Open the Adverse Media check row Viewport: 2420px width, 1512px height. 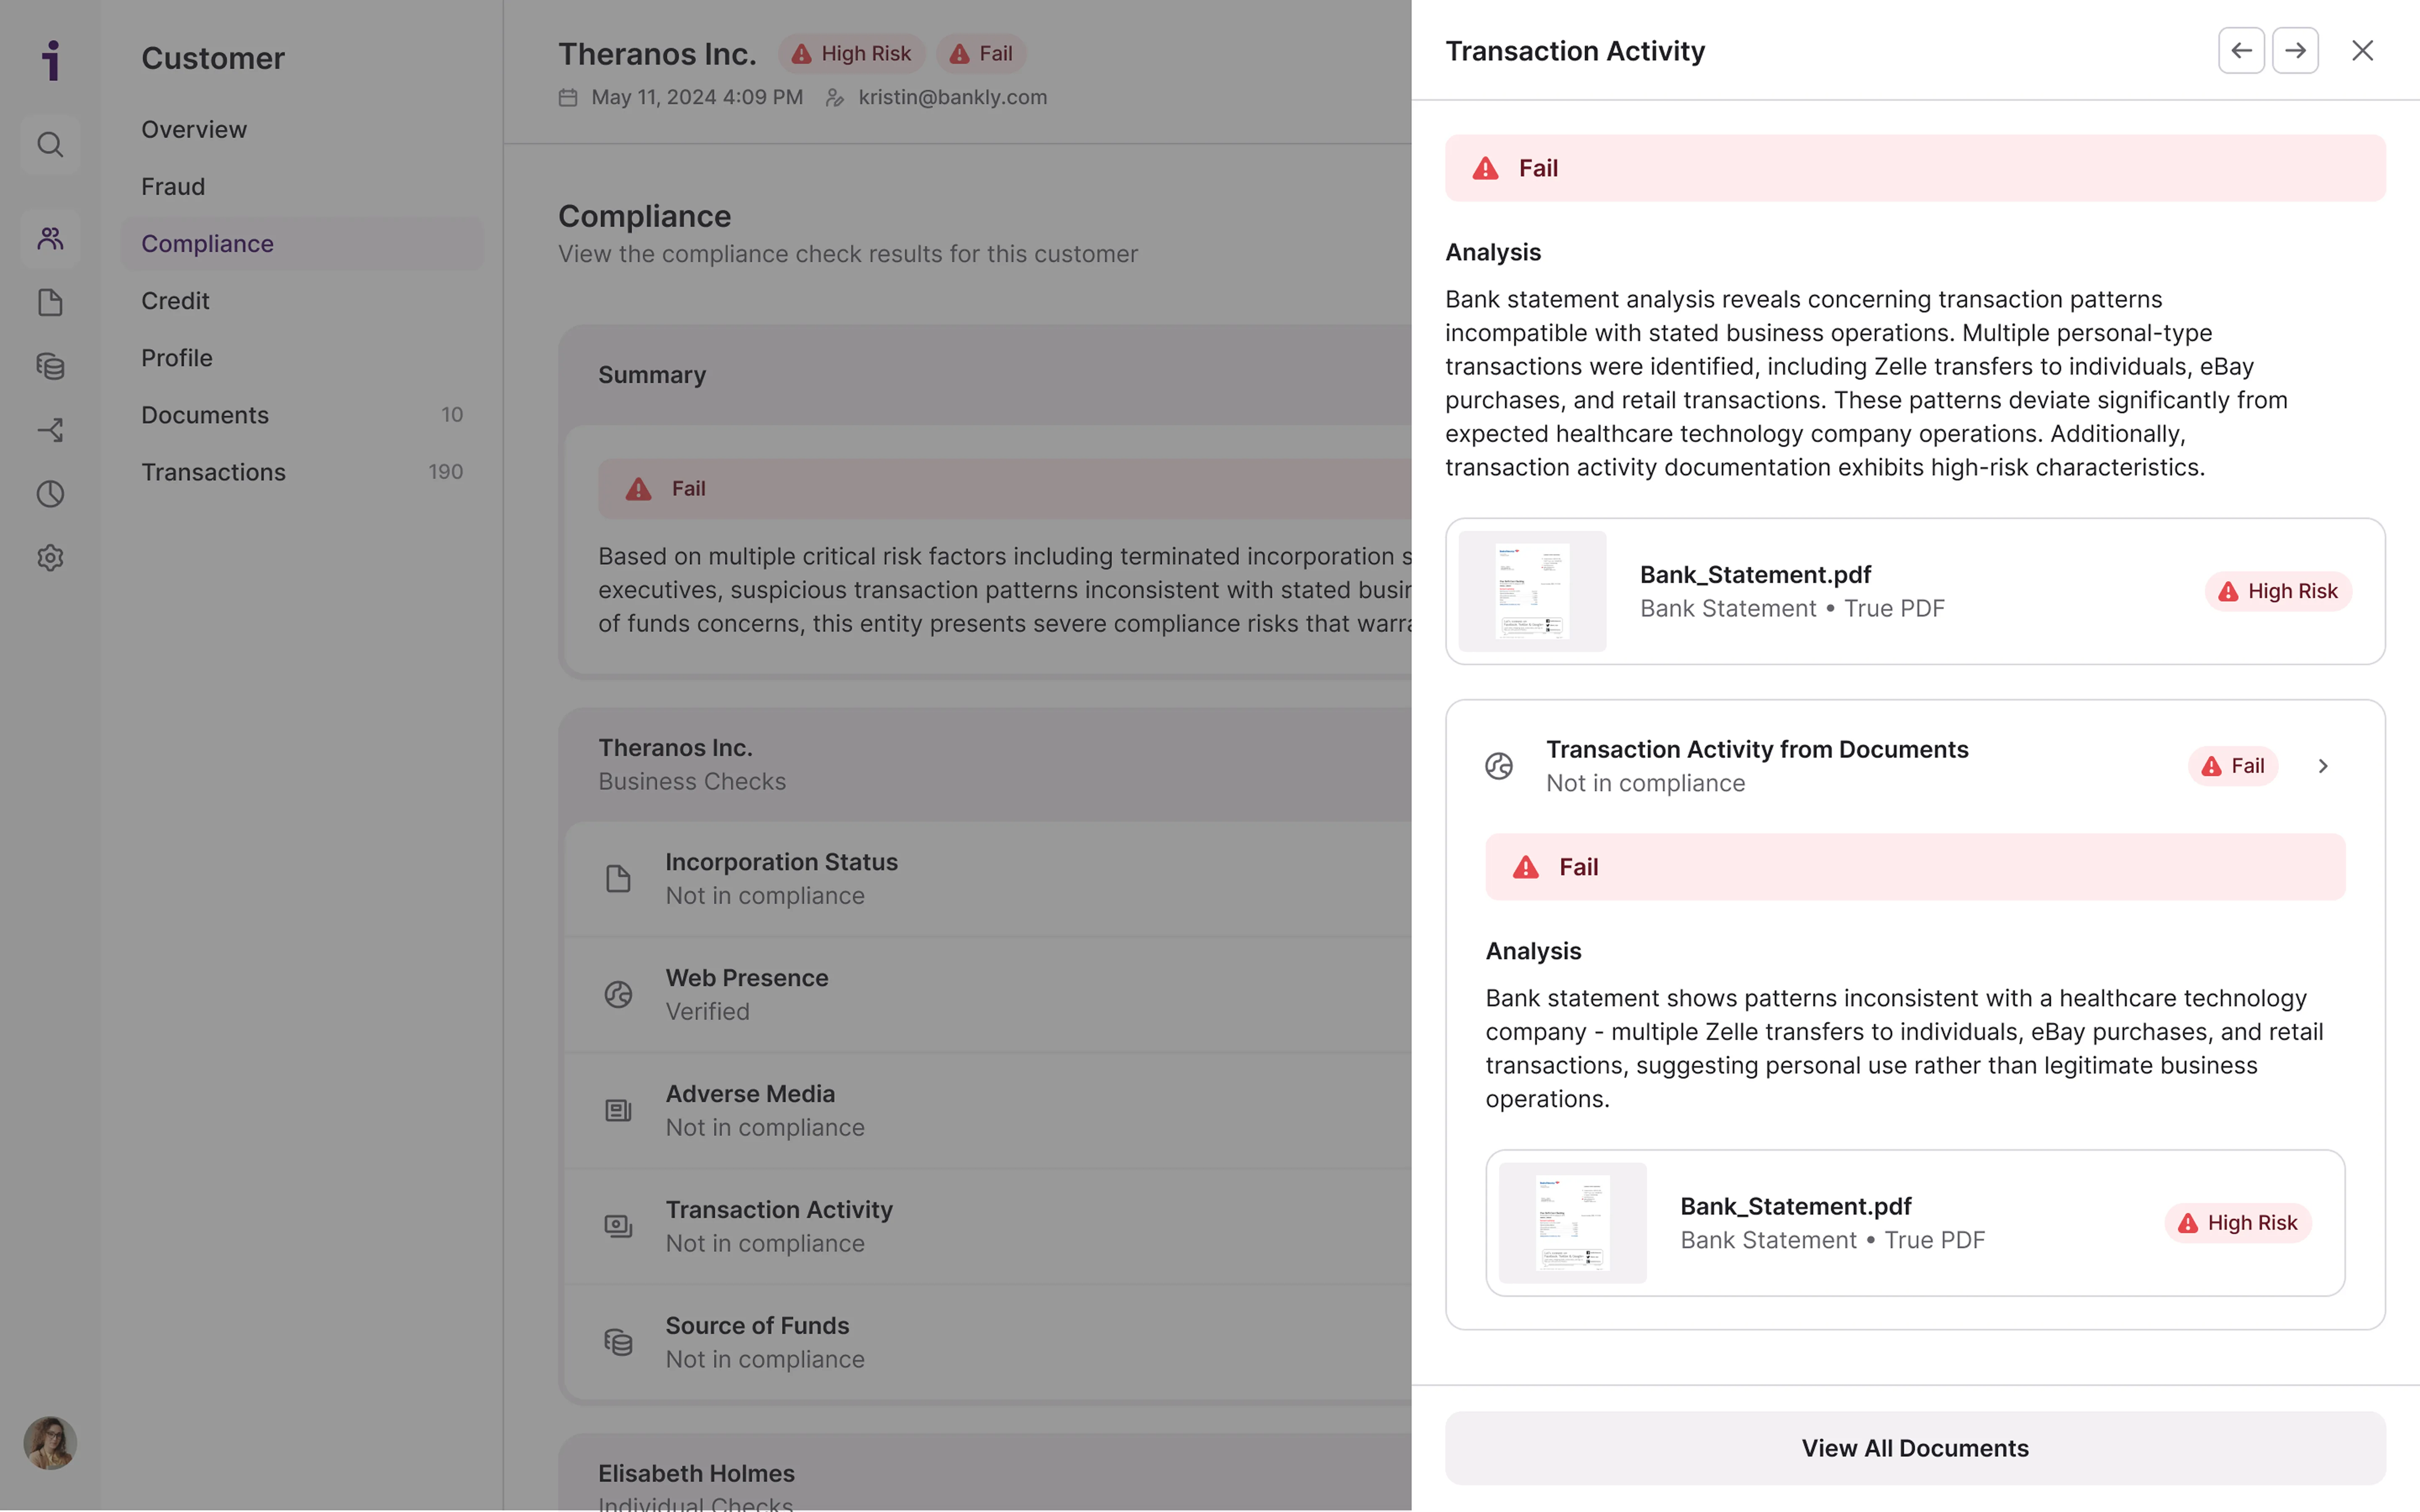tap(988, 1110)
